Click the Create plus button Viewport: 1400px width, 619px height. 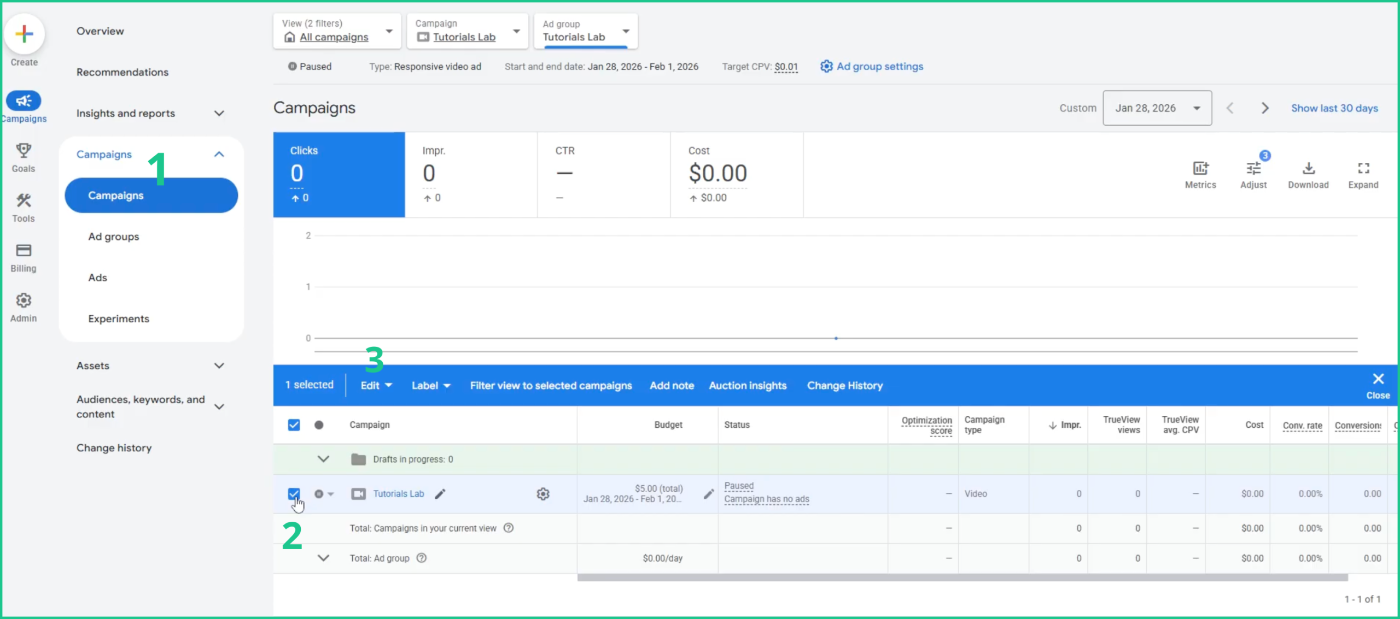pyautogui.click(x=24, y=34)
